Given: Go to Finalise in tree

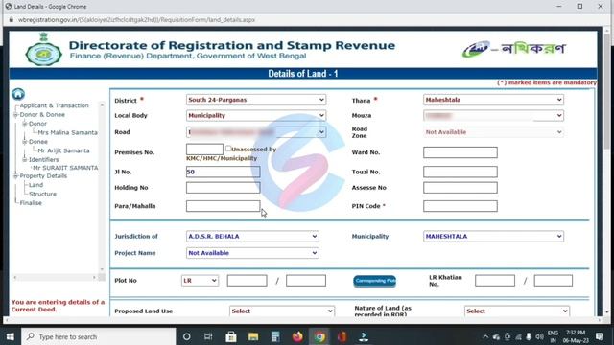Looking at the screenshot, I should [x=31, y=203].
